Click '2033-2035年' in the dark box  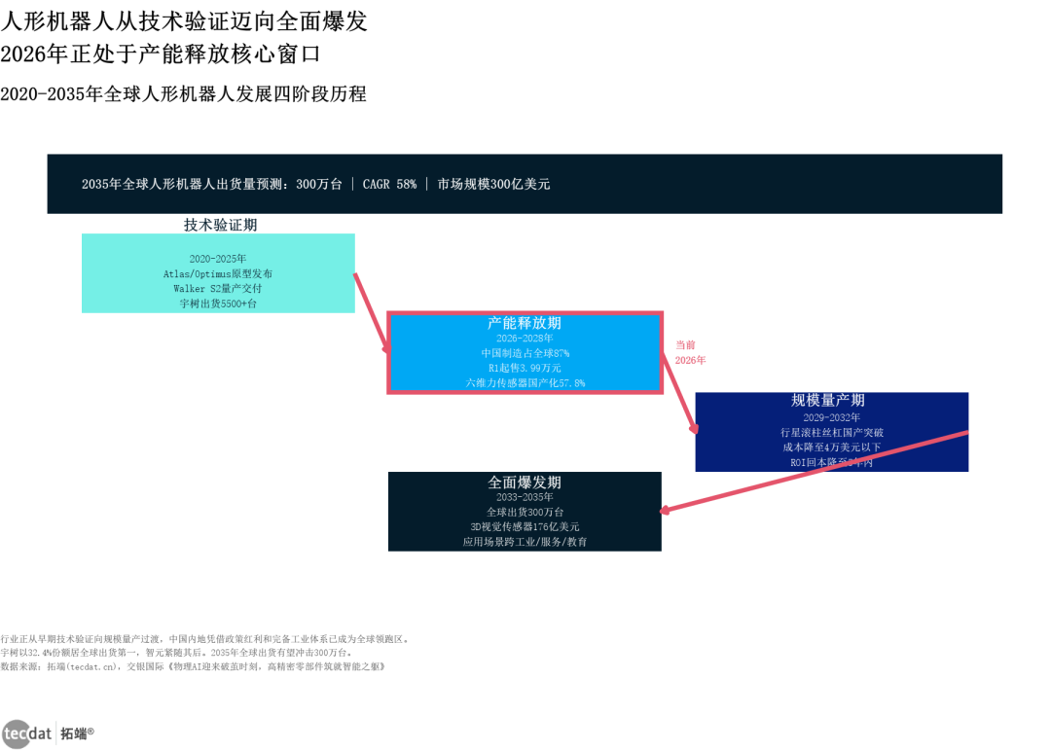[525, 497]
